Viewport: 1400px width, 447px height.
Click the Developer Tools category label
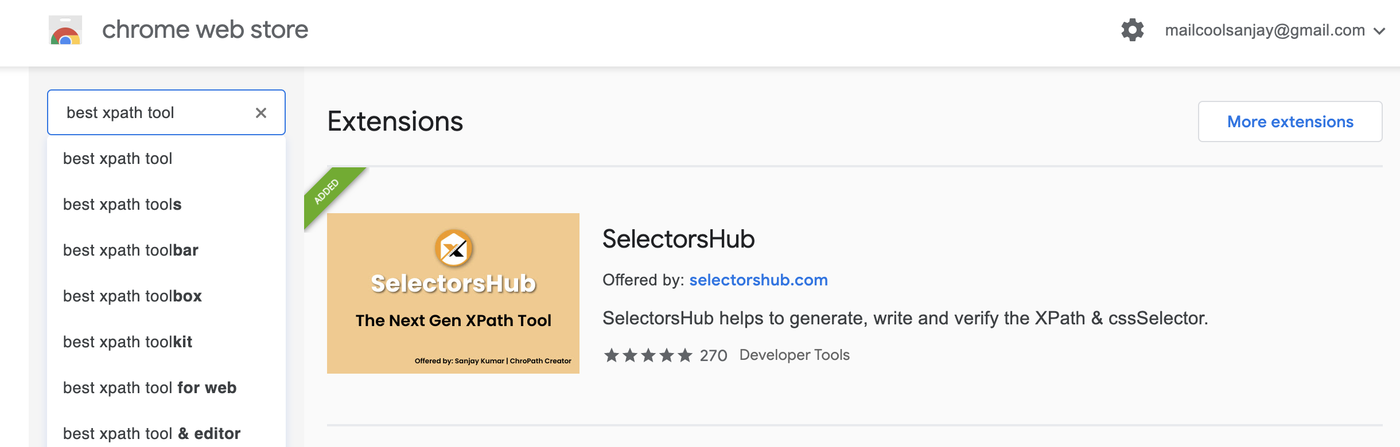[x=794, y=355]
